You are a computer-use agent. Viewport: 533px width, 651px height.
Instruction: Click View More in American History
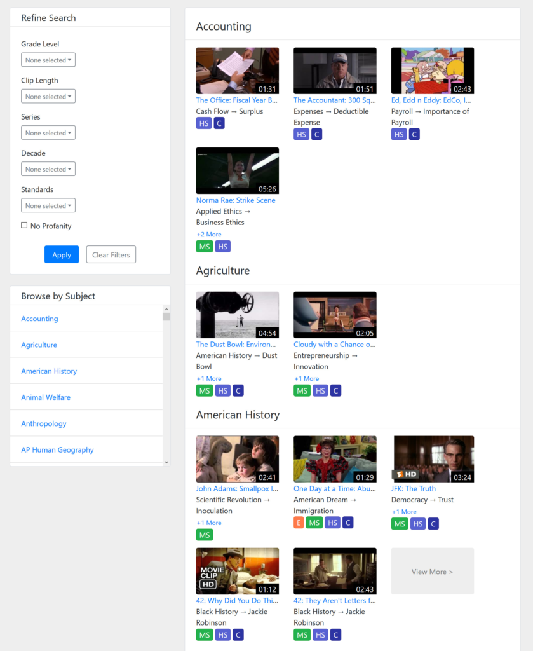(x=432, y=572)
